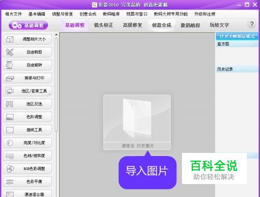Close the lower right panel header

pos(256,156)
